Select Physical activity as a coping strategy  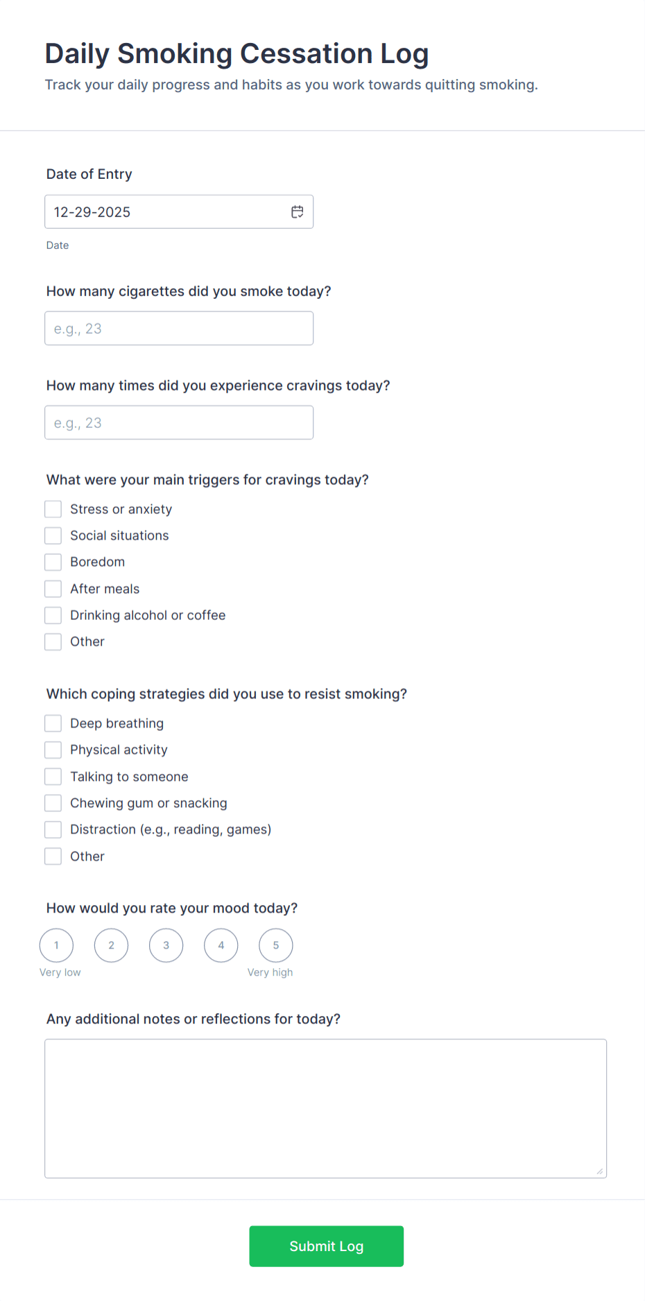(53, 750)
